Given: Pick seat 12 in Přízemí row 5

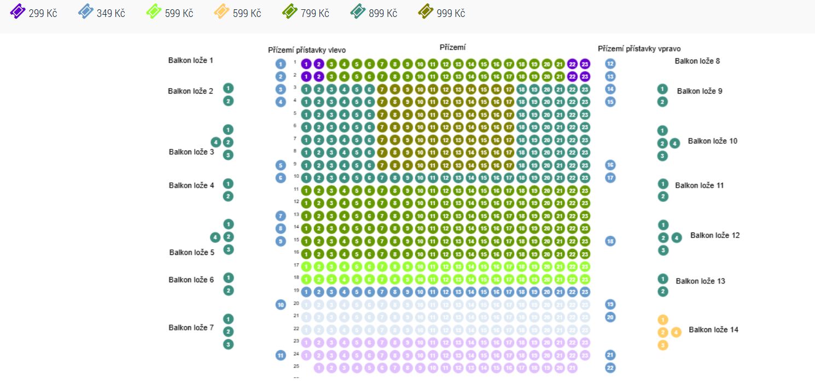Looking at the screenshot, I should pos(445,114).
